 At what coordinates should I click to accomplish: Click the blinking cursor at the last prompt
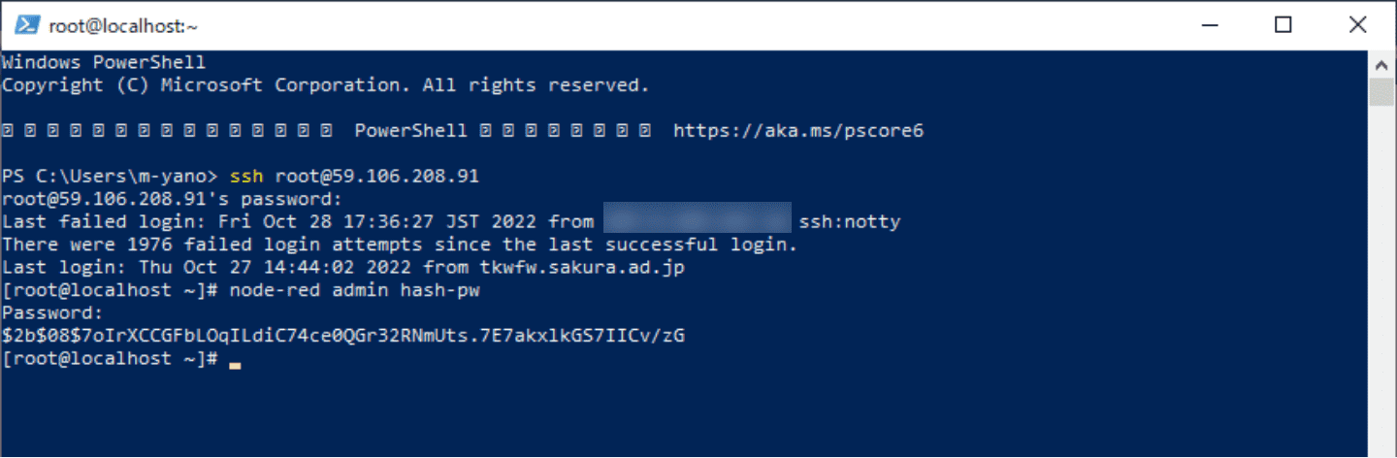coord(234,362)
